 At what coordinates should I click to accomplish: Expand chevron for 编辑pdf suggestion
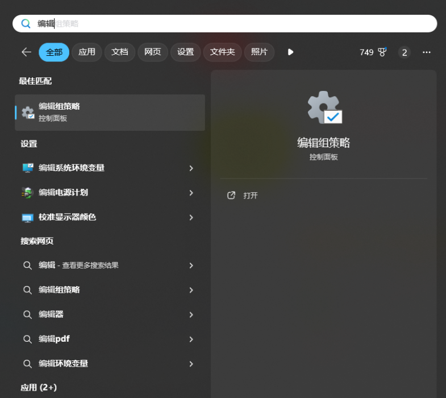pos(191,339)
